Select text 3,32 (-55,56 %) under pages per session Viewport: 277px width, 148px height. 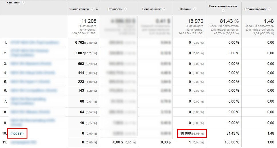click(264, 33)
